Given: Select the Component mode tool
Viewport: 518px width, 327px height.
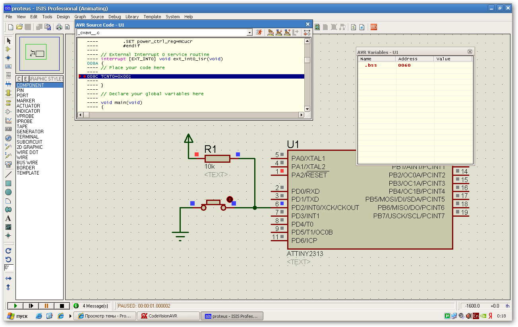Looking at the screenshot, I should 8,49.
